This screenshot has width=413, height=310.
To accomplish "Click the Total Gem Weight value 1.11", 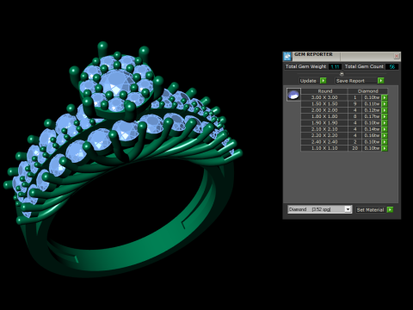I will pyautogui.click(x=335, y=66).
